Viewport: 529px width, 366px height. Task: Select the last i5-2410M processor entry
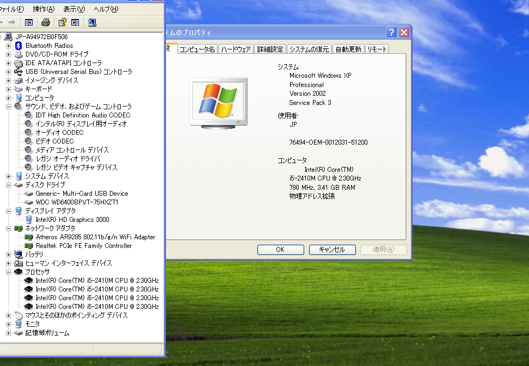coord(97,307)
